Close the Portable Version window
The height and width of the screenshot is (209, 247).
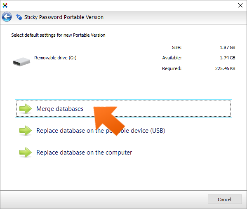point(240,5)
